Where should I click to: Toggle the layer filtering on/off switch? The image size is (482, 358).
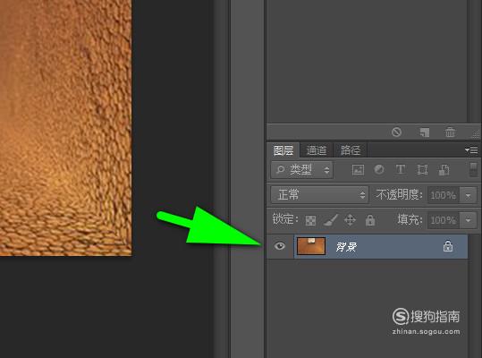(x=473, y=170)
